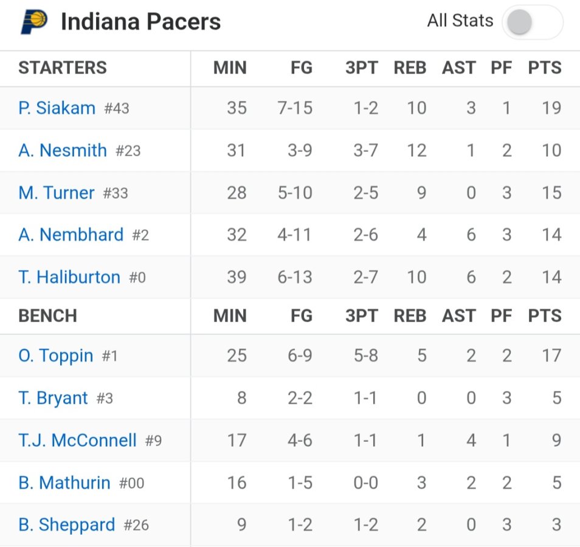Toggle the All Stats switch
The image size is (580, 547).
point(531,22)
